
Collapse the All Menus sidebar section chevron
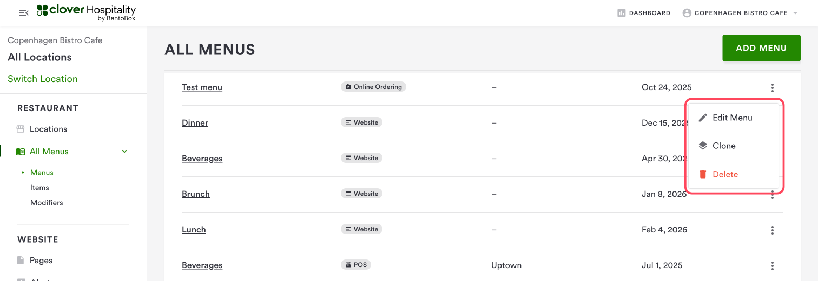124,152
